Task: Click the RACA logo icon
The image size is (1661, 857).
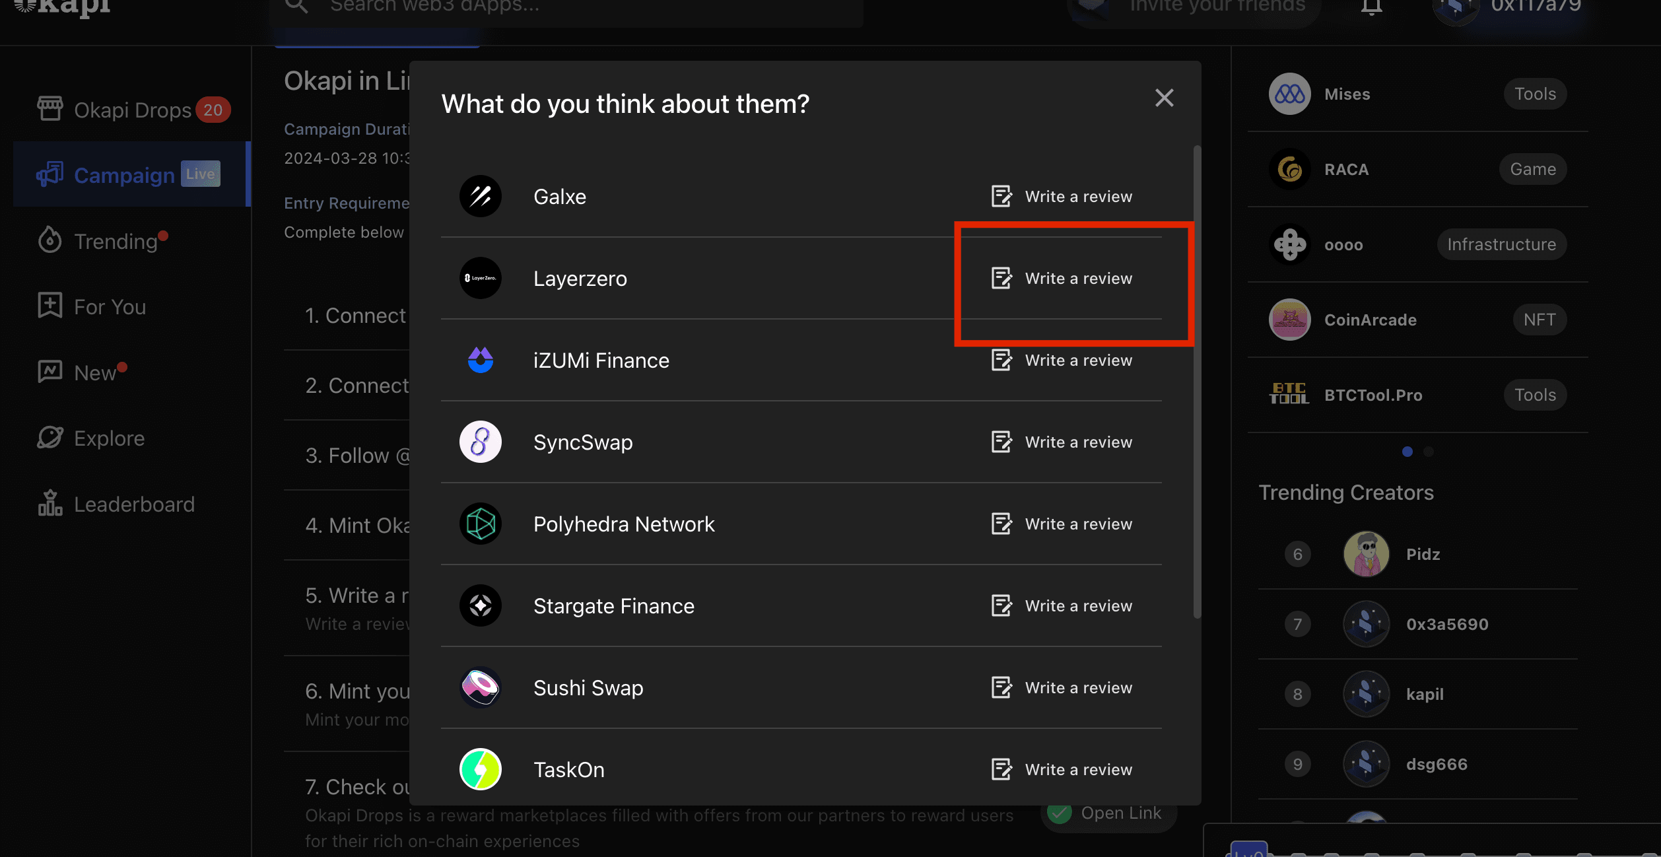Action: [x=1289, y=169]
